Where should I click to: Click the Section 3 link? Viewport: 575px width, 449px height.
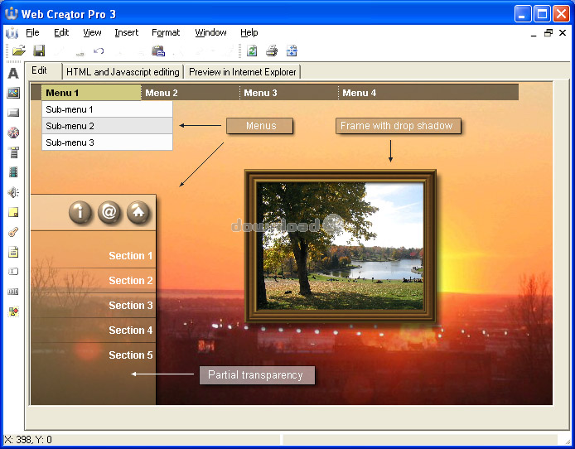click(131, 306)
